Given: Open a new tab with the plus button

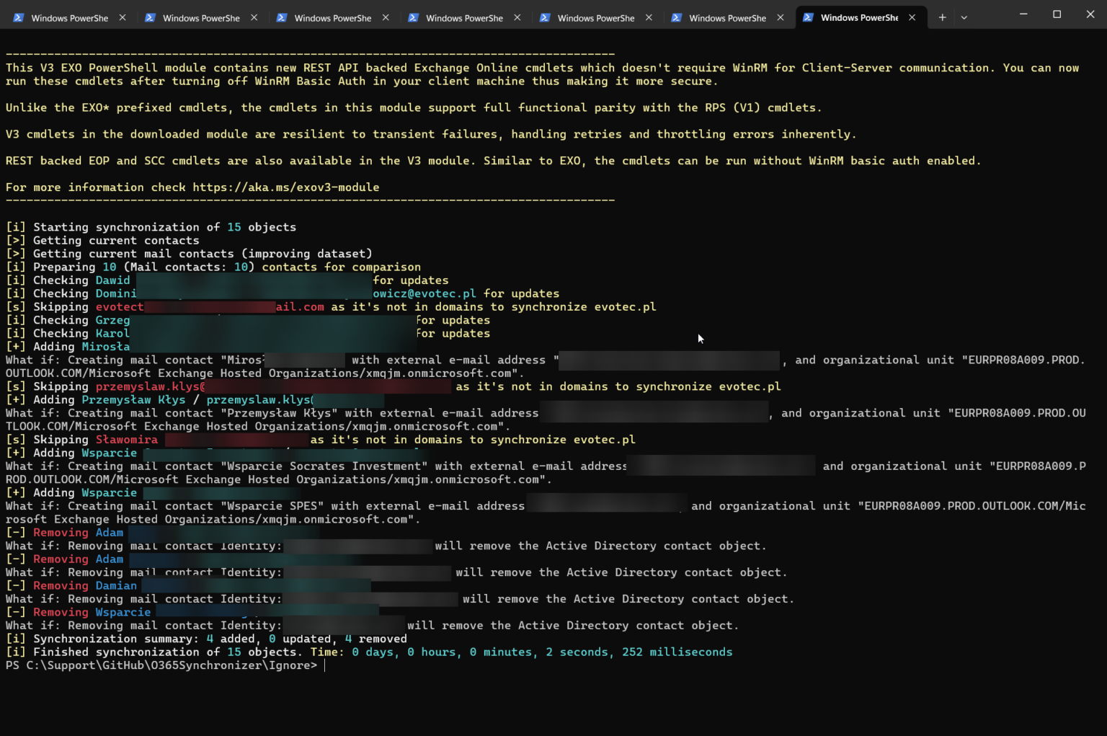Looking at the screenshot, I should [x=942, y=18].
